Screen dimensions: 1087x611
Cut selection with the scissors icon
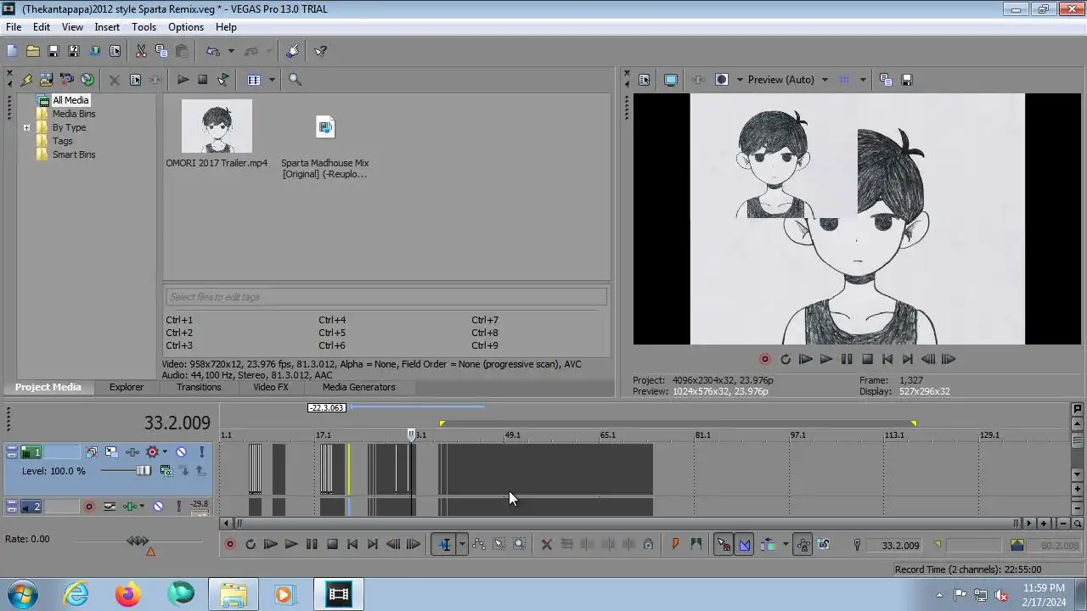[x=141, y=51]
